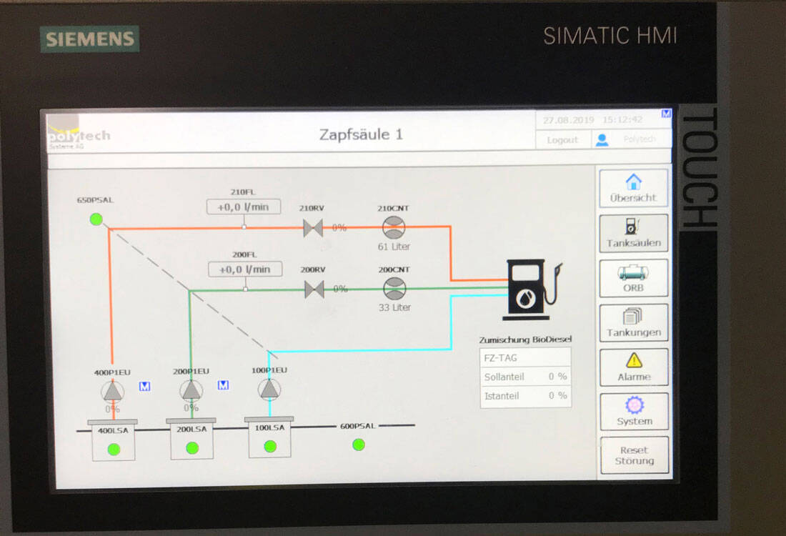Image resolution: width=786 pixels, height=536 pixels.
Task: Click the 400LSA tank level indicator
Action: 114,450
